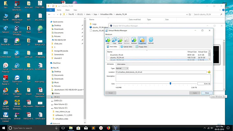Click the Release medium icon

click(134, 41)
